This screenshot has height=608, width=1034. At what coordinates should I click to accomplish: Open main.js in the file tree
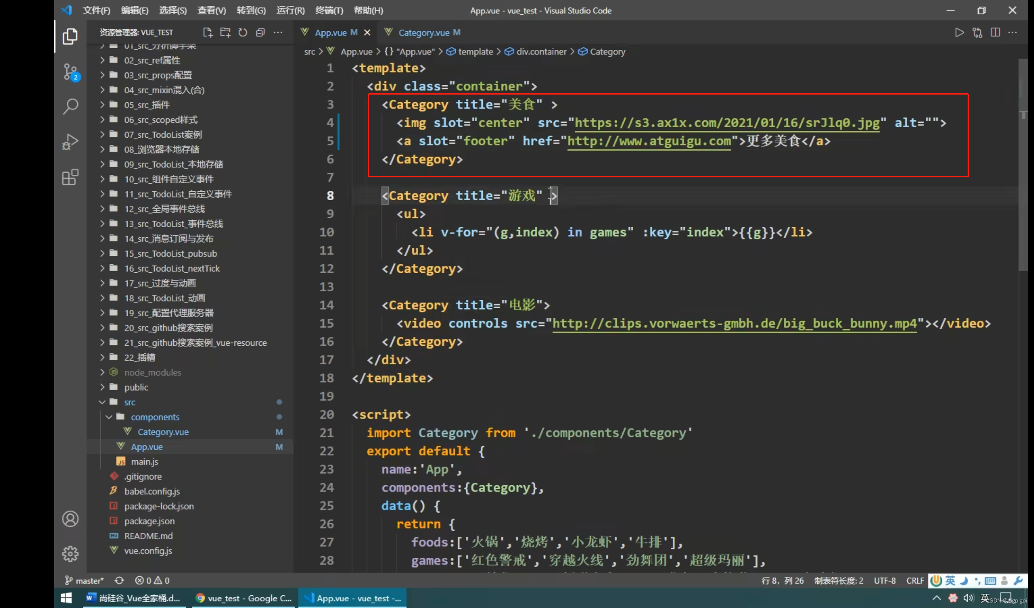[190, 461]
